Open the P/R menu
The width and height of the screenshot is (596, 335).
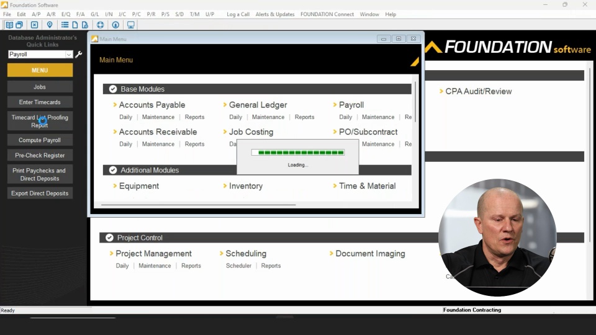click(x=151, y=14)
